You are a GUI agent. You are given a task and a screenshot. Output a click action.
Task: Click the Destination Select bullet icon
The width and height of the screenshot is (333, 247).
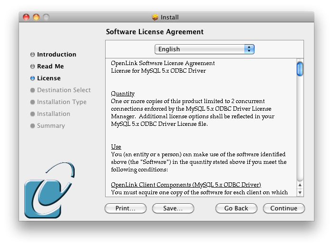tap(32, 90)
